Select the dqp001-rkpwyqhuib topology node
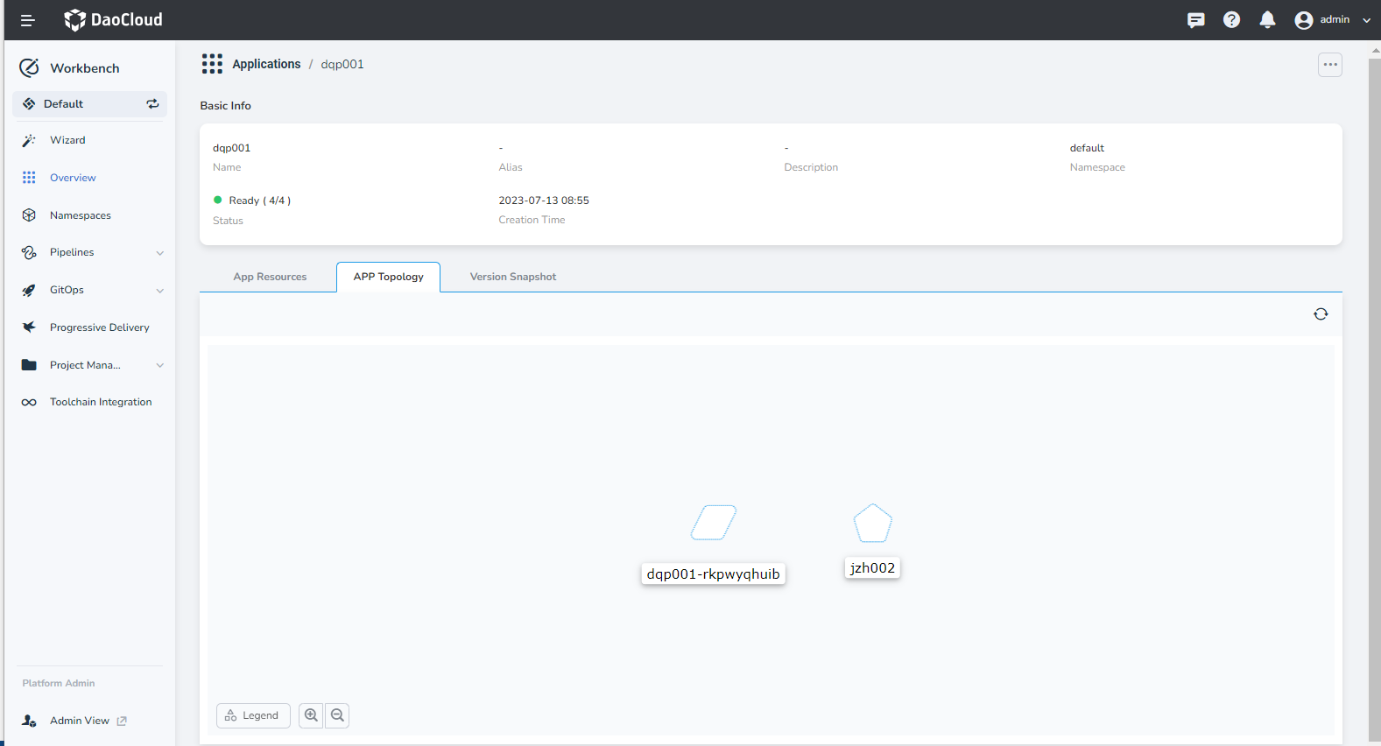1381x746 pixels. (714, 524)
